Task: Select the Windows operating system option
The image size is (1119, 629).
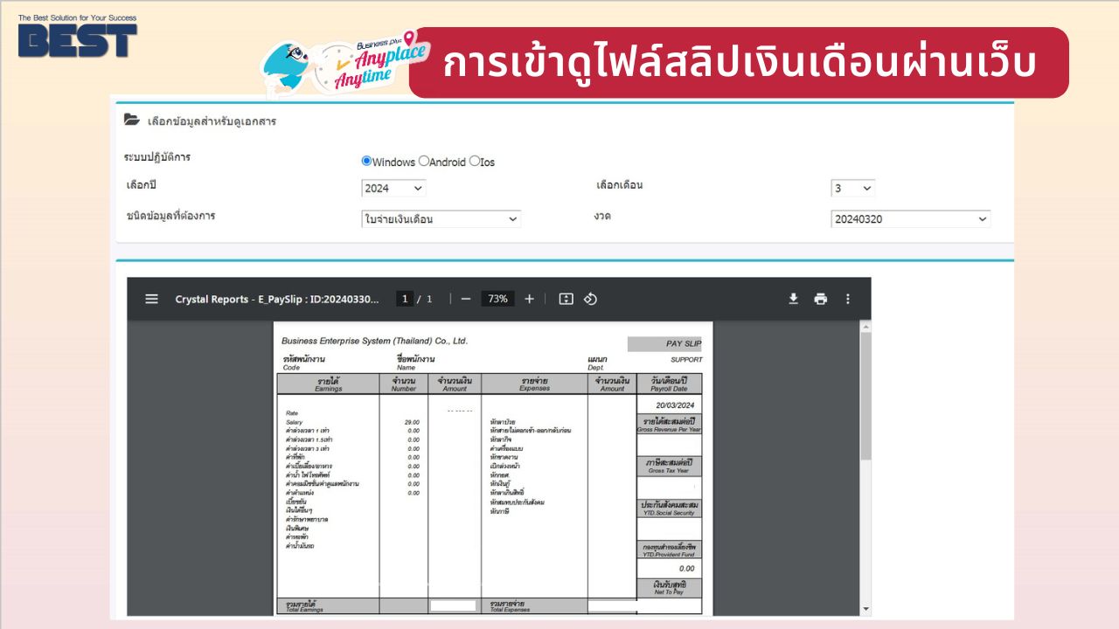Action: coord(367,161)
